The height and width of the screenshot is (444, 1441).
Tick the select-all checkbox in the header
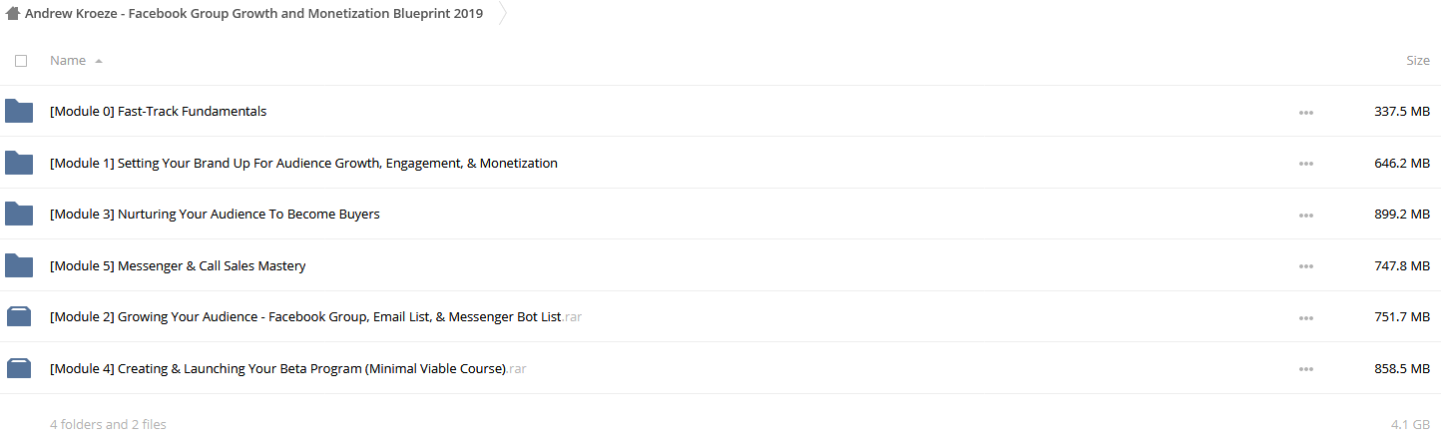pos(21,61)
